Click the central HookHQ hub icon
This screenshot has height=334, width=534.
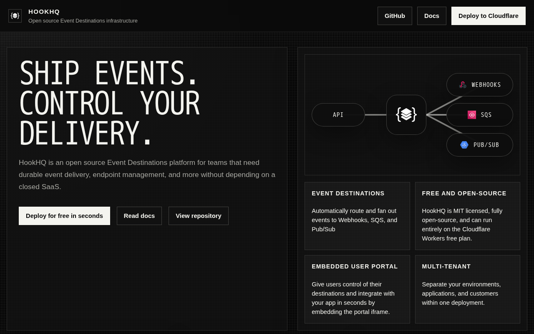pos(406,115)
